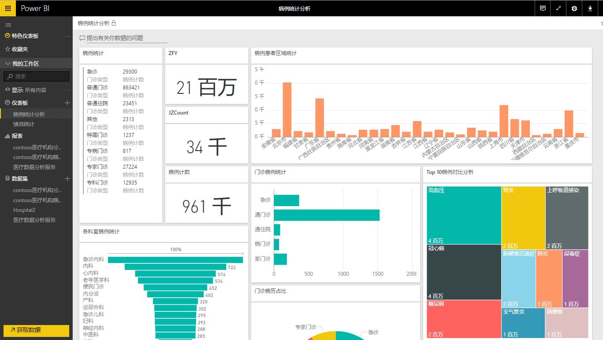Select the 上海市 bar in the region chart
The width and height of the screenshot is (603, 340).
[504, 121]
